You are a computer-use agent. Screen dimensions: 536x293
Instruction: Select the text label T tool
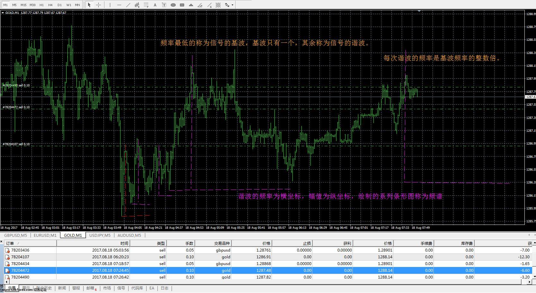point(164,5)
